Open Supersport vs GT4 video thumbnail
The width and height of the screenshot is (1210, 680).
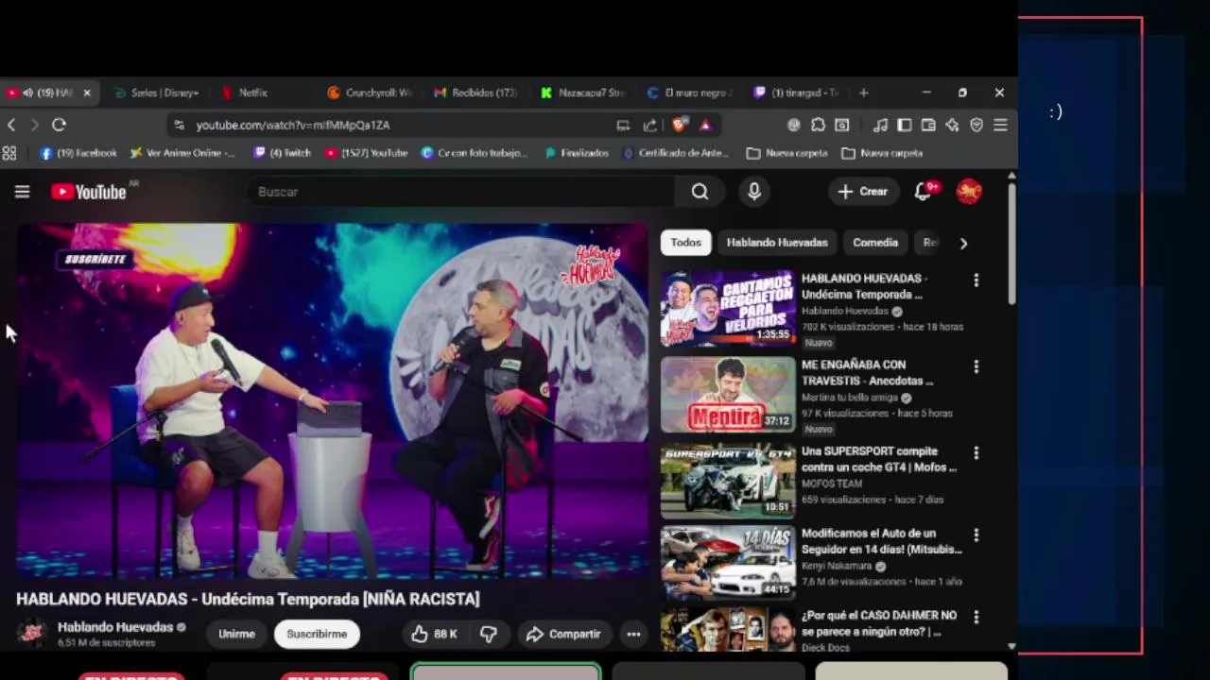[x=728, y=481]
